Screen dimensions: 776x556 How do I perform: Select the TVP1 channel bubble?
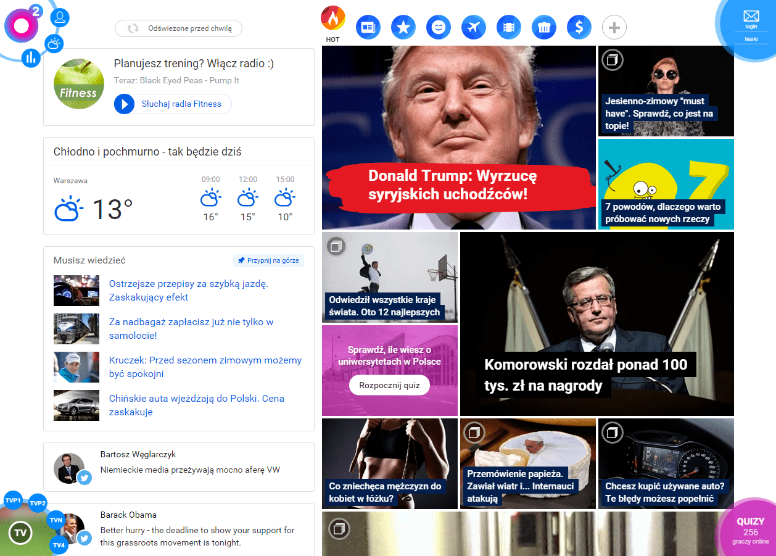(13, 500)
